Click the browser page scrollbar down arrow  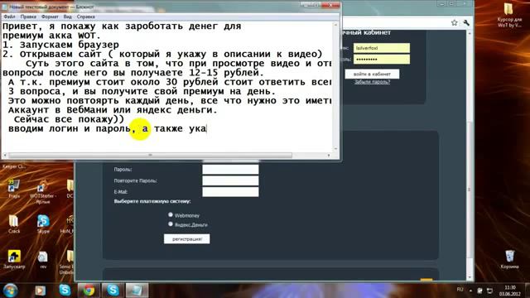pos(470,277)
